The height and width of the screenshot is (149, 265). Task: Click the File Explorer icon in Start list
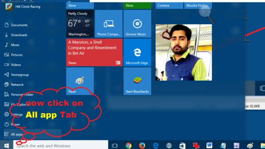tap(7, 104)
